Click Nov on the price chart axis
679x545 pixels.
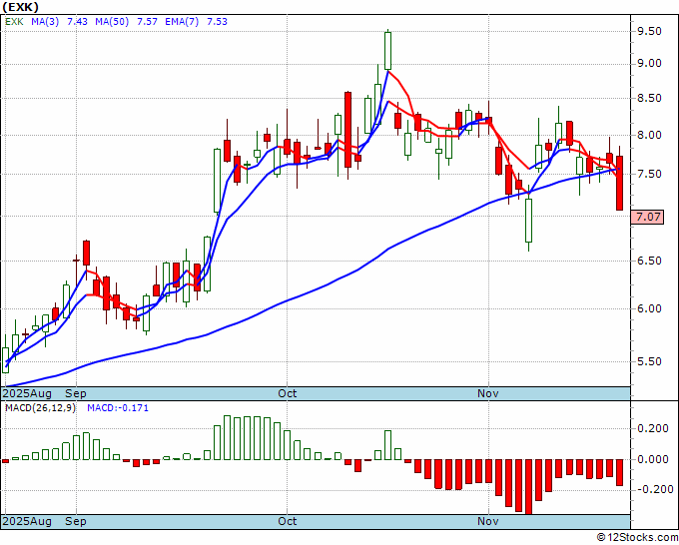(488, 393)
